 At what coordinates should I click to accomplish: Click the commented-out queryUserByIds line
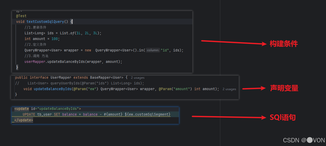pos(80,83)
